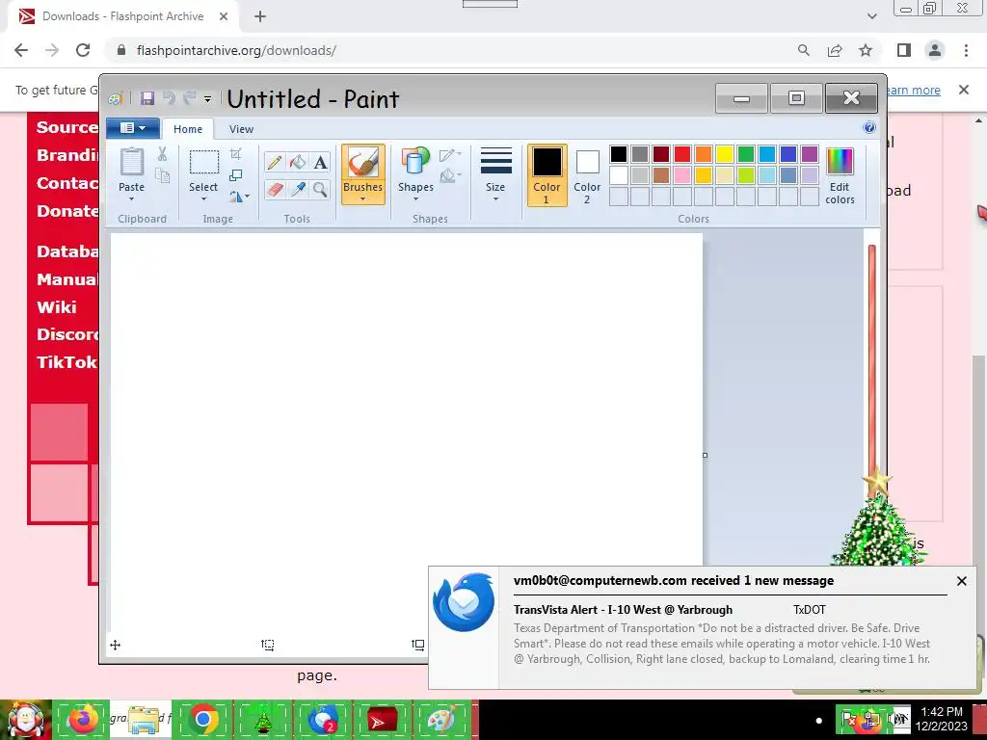
Task: Switch to the View ribbon tab
Action: point(241,129)
